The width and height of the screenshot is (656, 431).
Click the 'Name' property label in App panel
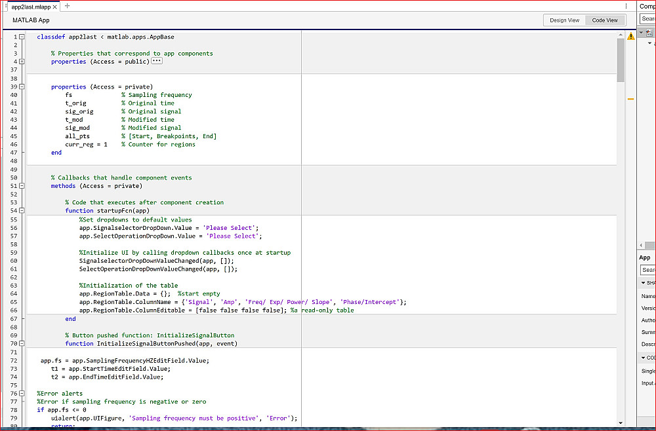pyautogui.click(x=648, y=296)
